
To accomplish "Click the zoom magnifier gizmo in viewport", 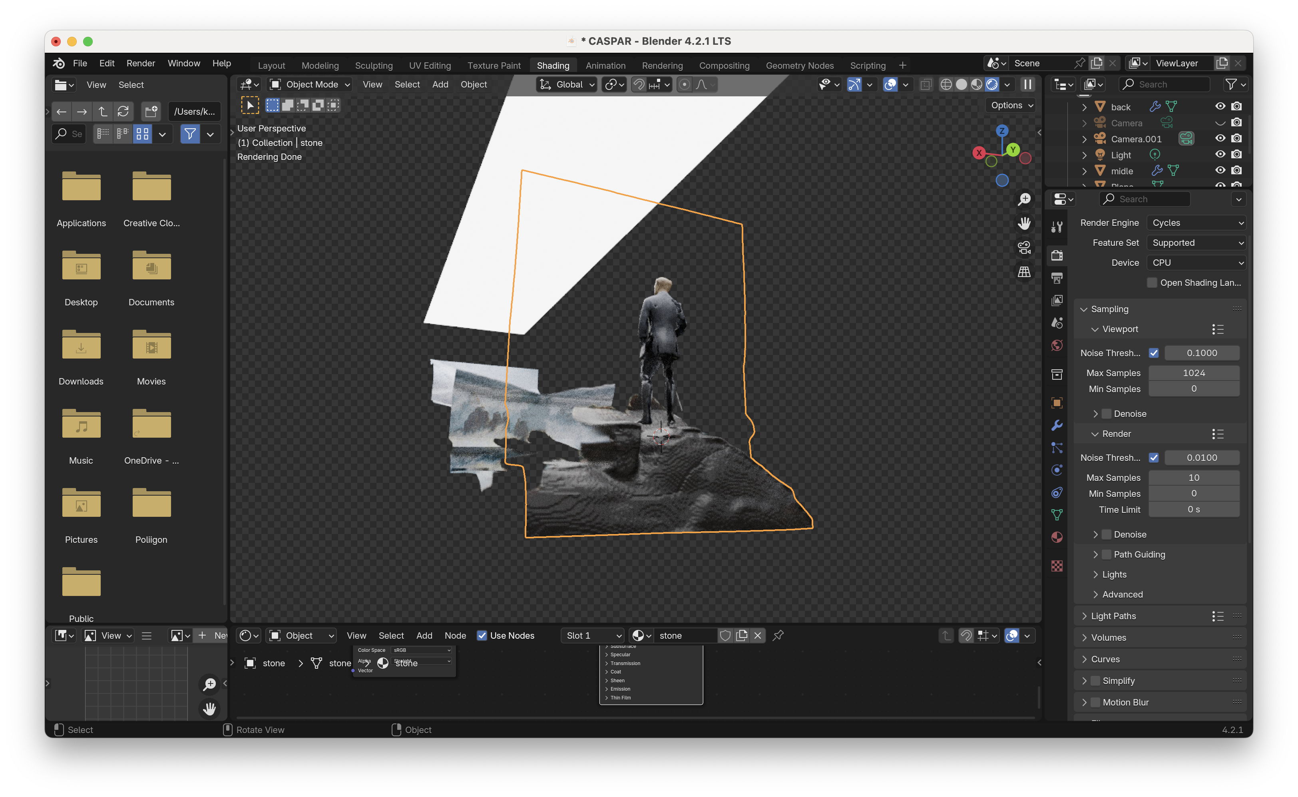I will point(1024,199).
